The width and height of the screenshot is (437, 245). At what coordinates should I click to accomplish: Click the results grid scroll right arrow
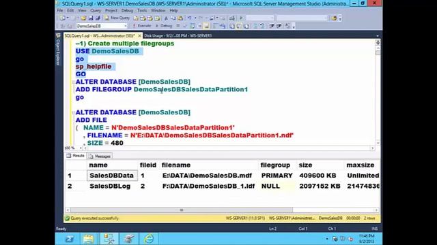pos(376,210)
